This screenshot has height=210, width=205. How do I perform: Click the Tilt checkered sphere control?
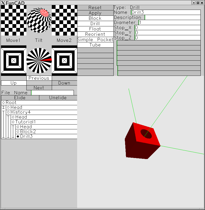coord(39,20)
